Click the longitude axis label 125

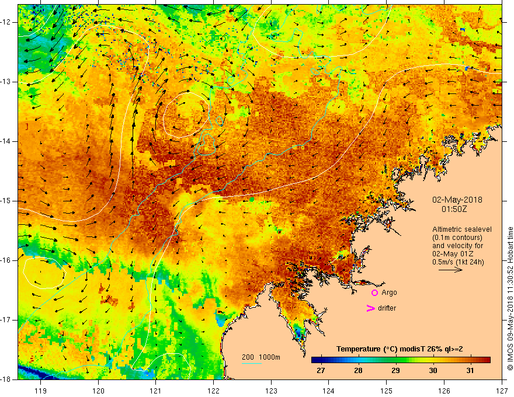(387, 391)
